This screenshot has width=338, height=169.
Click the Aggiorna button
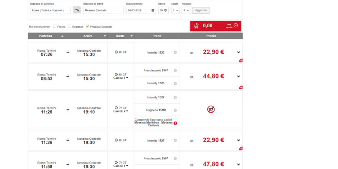[201, 10]
